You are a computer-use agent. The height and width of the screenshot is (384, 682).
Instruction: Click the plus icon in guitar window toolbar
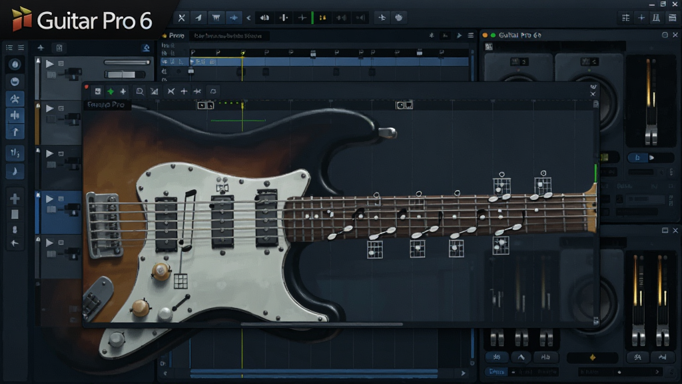pyautogui.click(x=184, y=91)
